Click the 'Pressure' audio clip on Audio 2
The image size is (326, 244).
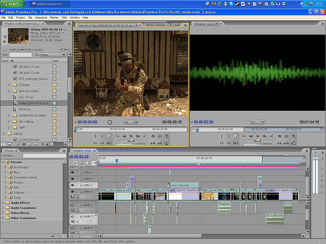point(225,208)
